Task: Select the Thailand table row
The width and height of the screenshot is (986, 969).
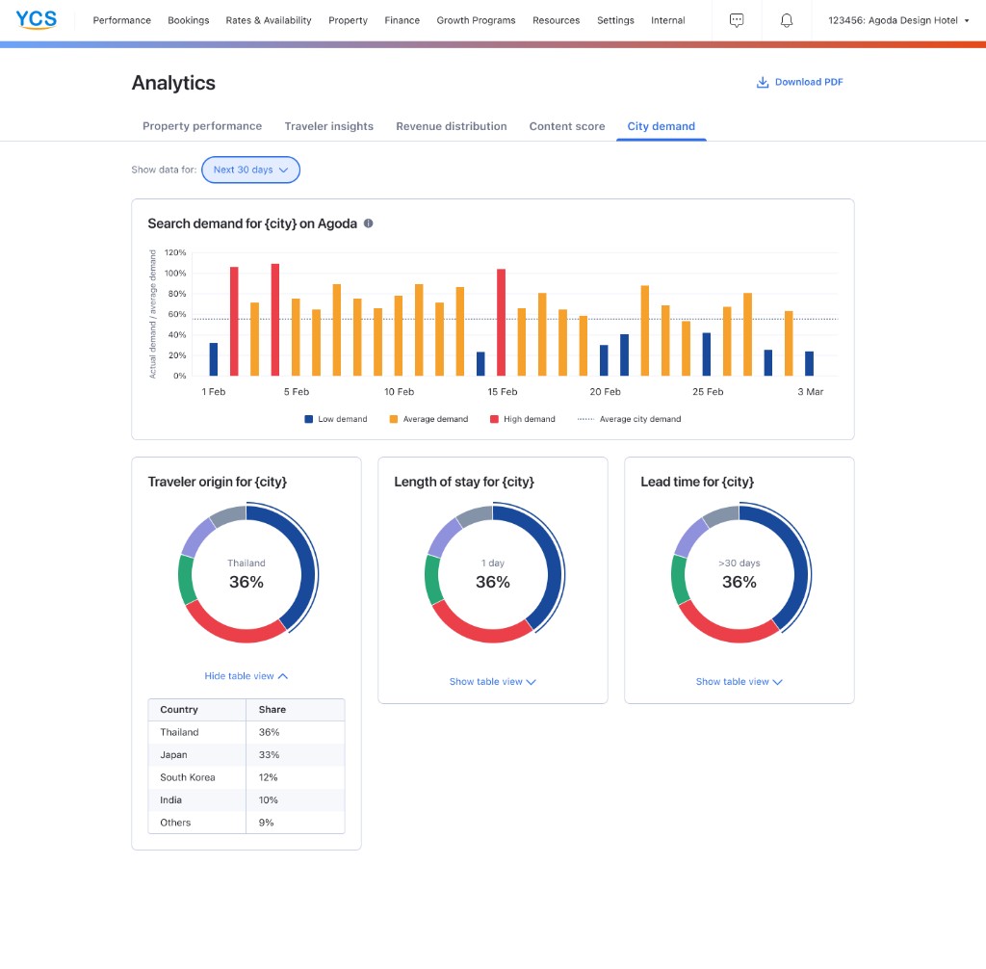Action: click(x=246, y=732)
